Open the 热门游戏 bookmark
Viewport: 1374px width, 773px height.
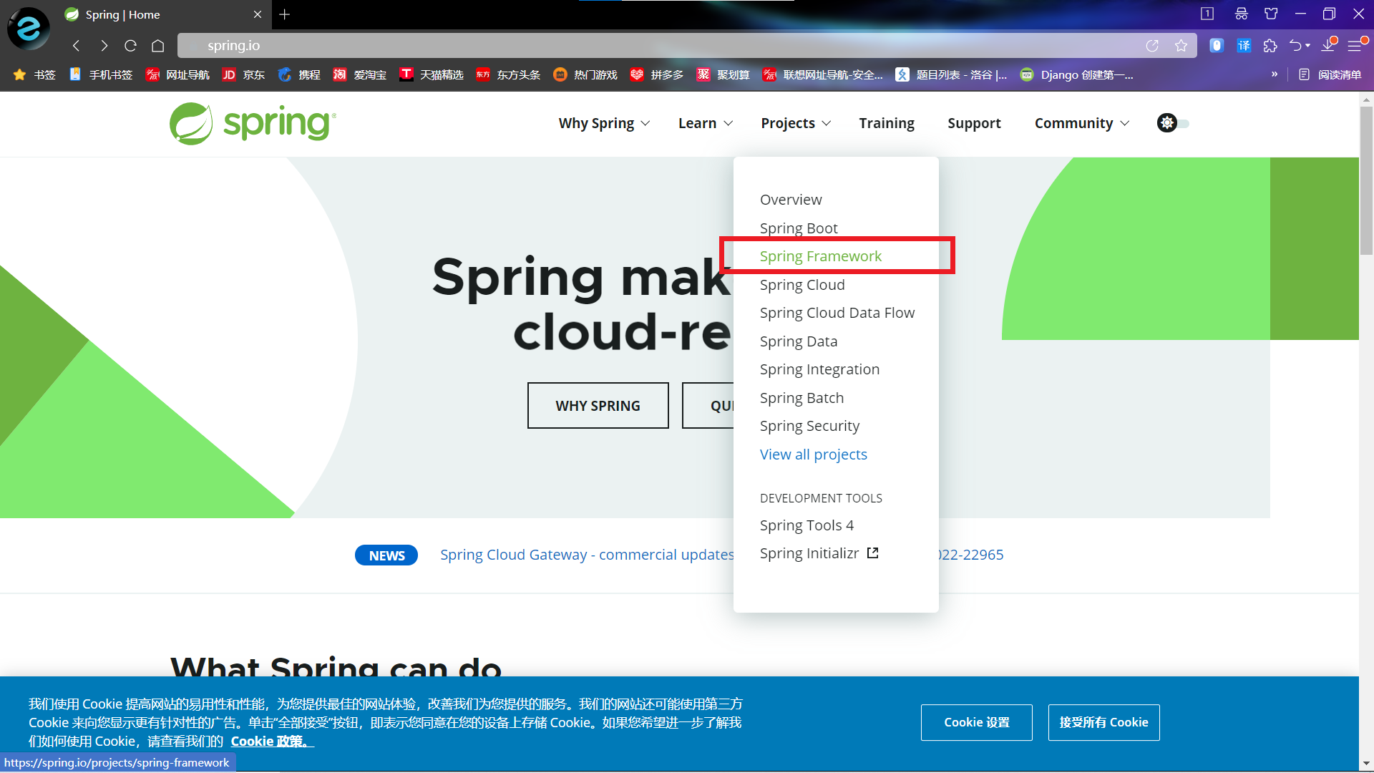pyautogui.click(x=585, y=74)
